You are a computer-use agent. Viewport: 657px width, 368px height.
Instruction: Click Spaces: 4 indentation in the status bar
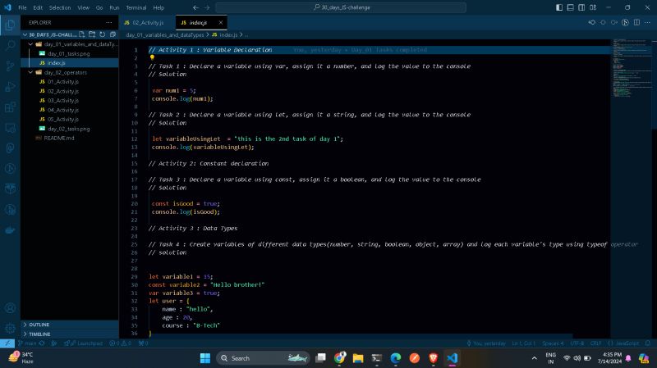(553, 343)
